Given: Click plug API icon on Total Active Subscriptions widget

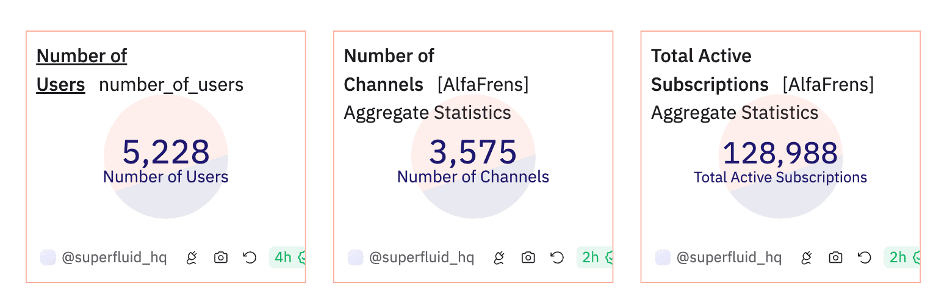Looking at the screenshot, I should (x=807, y=258).
